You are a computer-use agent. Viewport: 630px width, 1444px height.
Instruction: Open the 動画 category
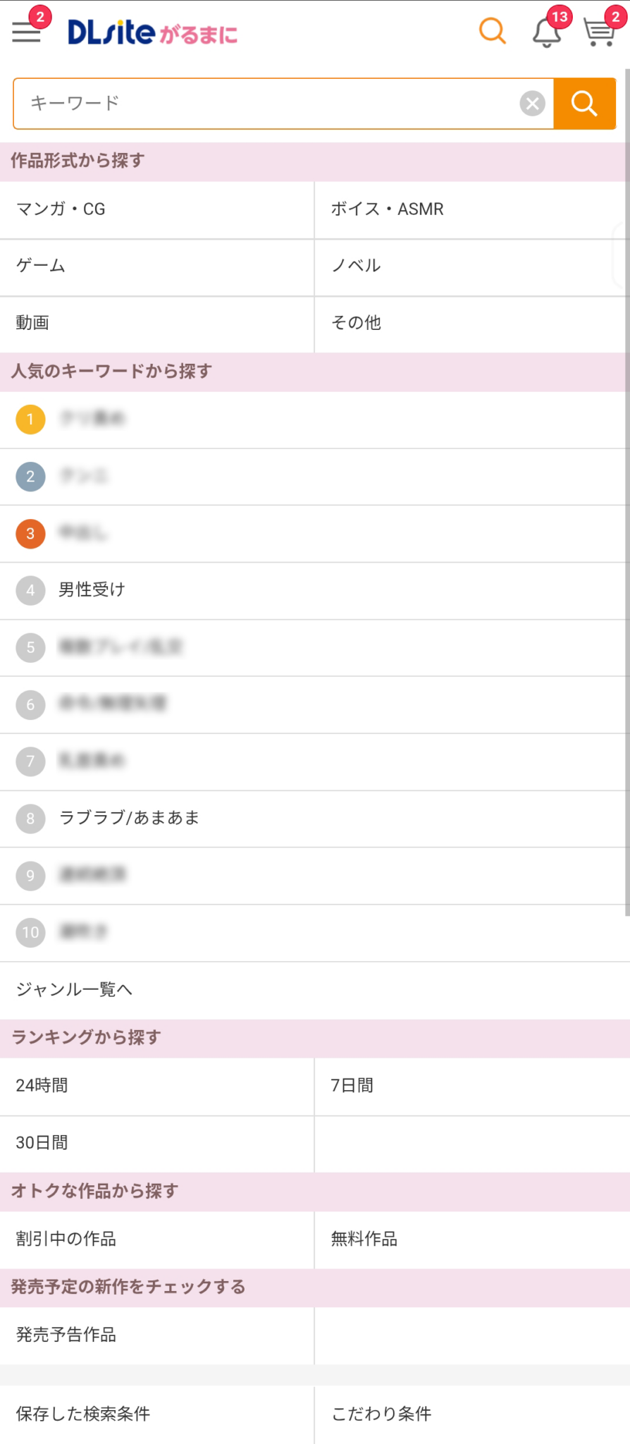pos(156,324)
